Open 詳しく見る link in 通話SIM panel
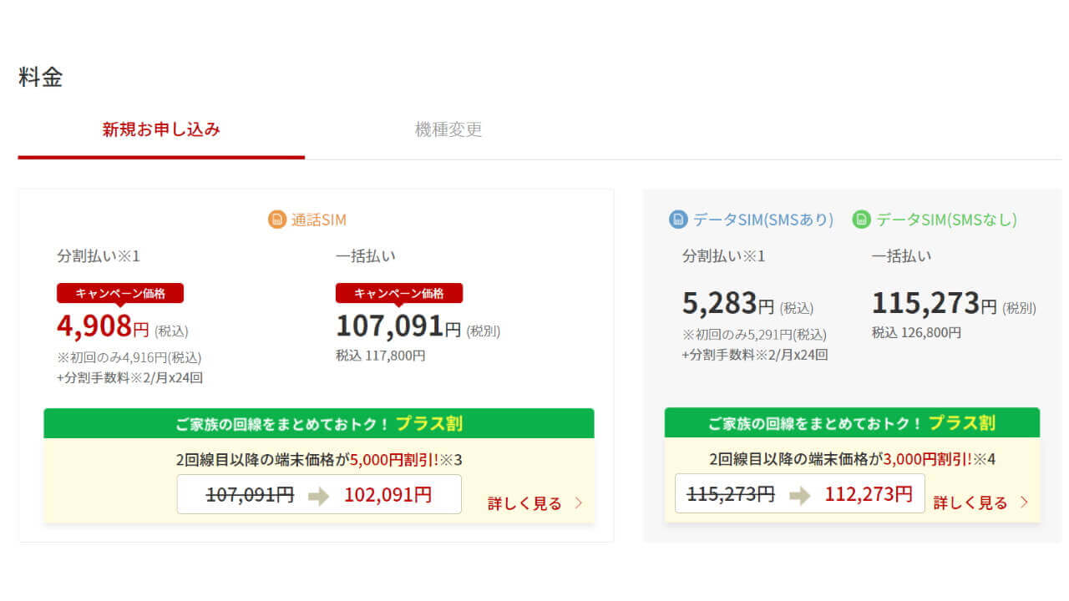 tap(524, 503)
